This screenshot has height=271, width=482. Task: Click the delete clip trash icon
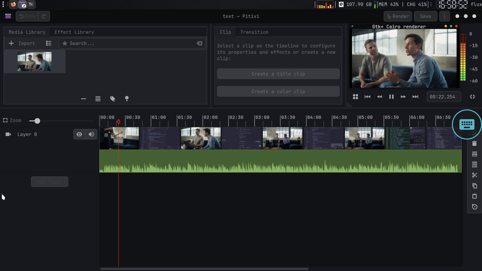(x=474, y=144)
